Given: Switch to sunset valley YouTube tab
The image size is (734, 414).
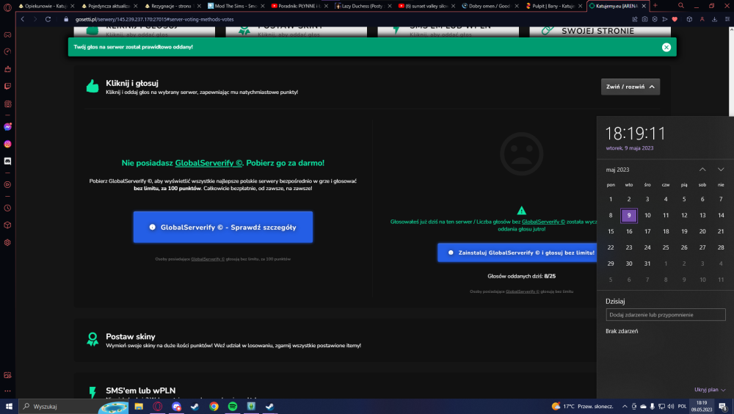Looking at the screenshot, I should click(424, 6).
